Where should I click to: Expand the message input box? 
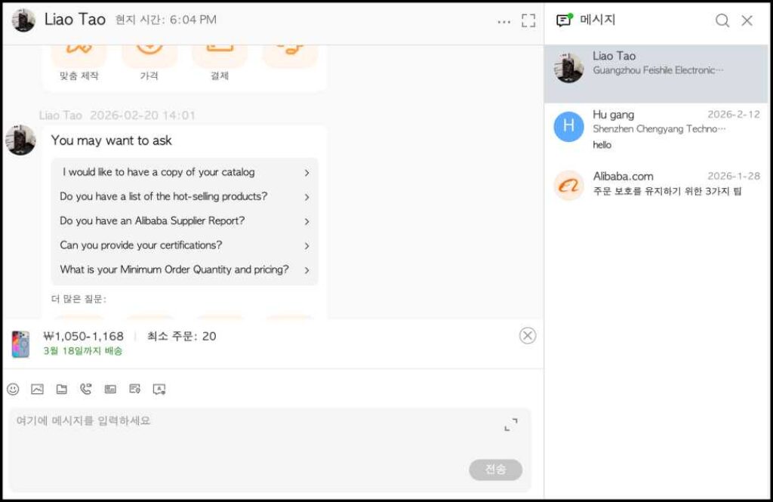(511, 424)
